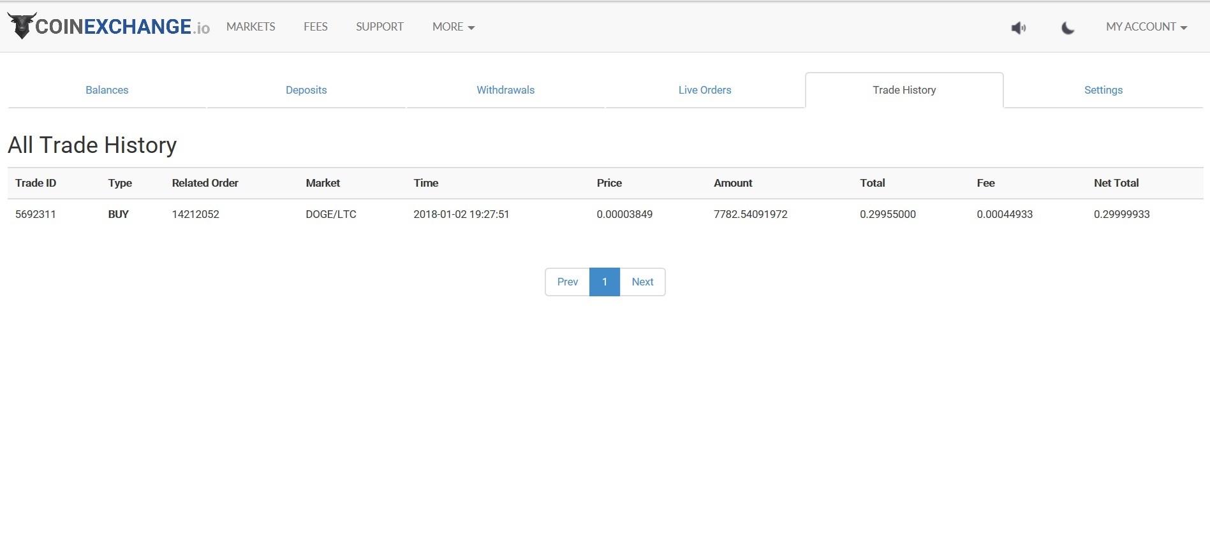Switch to the Settings tab

(1103, 90)
